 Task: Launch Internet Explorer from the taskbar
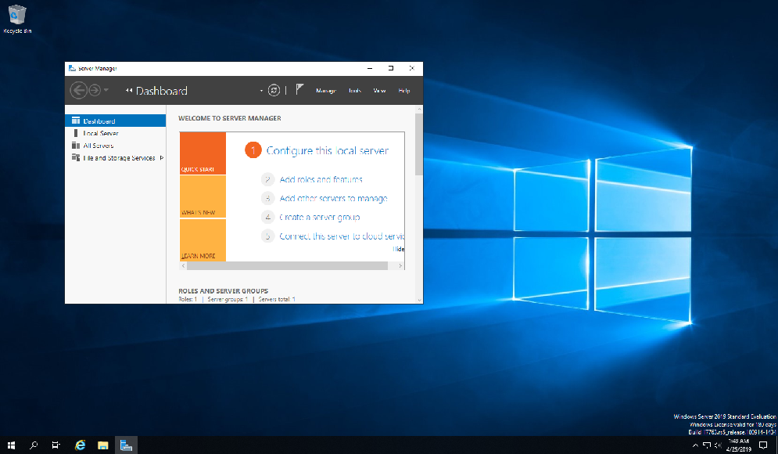pos(80,445)
